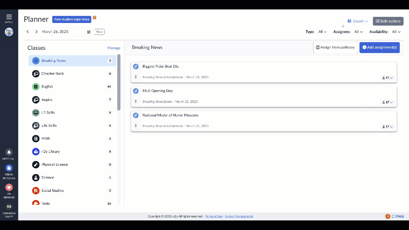Open the Manage classes link
The height and width of the screenshot is (230, 409).
point(114,48)
